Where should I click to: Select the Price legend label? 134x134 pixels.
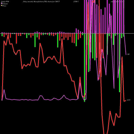[4, 6]
